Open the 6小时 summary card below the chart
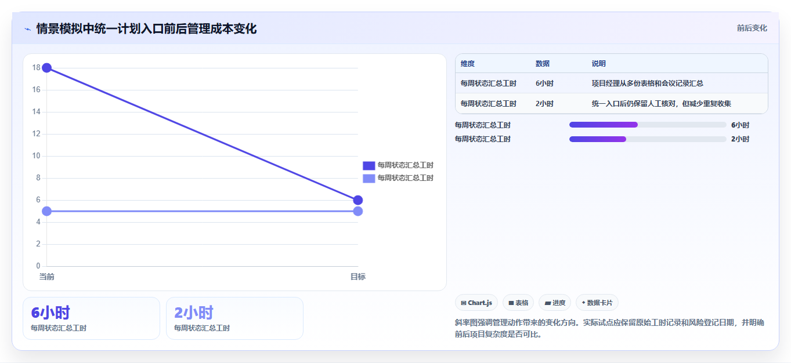 pos(91,318)
